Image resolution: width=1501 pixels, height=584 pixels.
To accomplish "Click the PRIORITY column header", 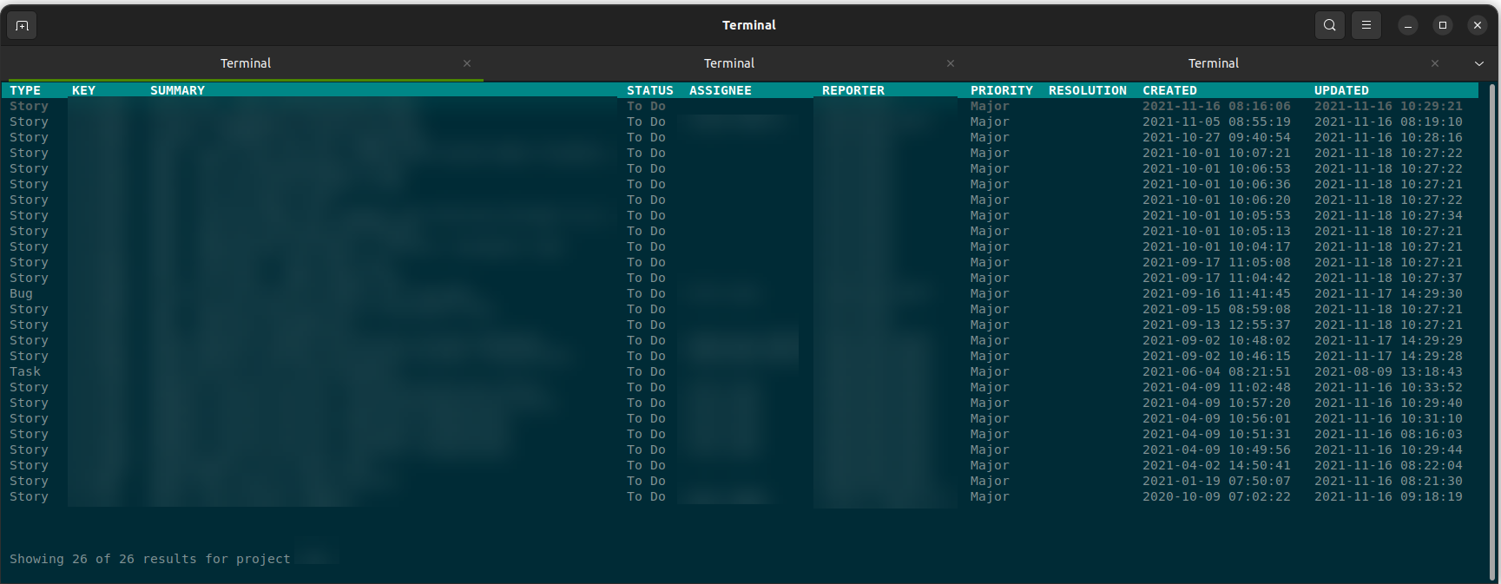I will [x=1001, y=90].
